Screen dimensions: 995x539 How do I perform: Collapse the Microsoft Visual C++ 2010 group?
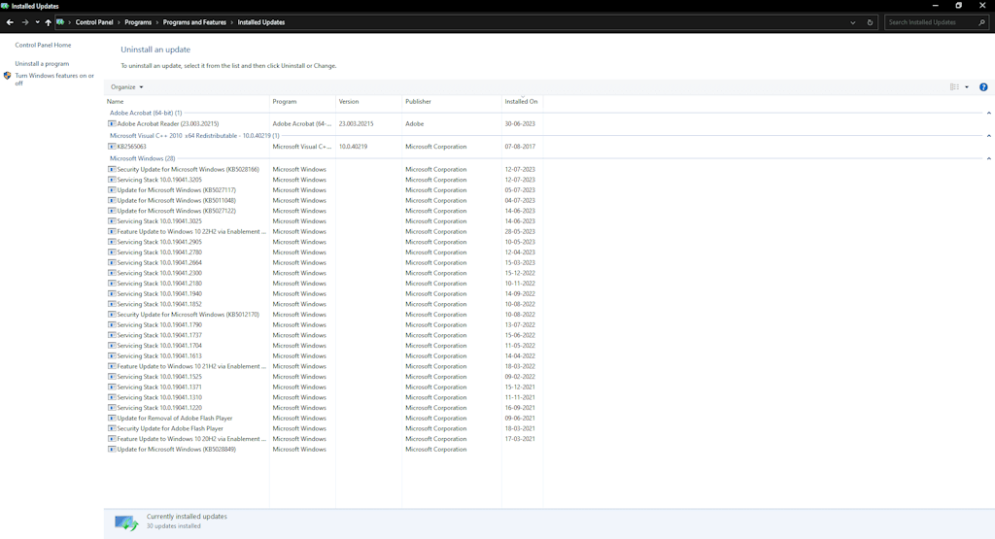coord(988,136)
